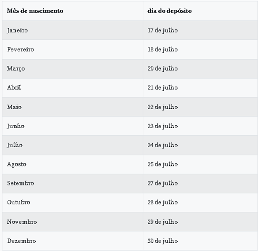Select the Setembro row label
The width and height of the screenshot is (258, 251).
tap(21, 183)
